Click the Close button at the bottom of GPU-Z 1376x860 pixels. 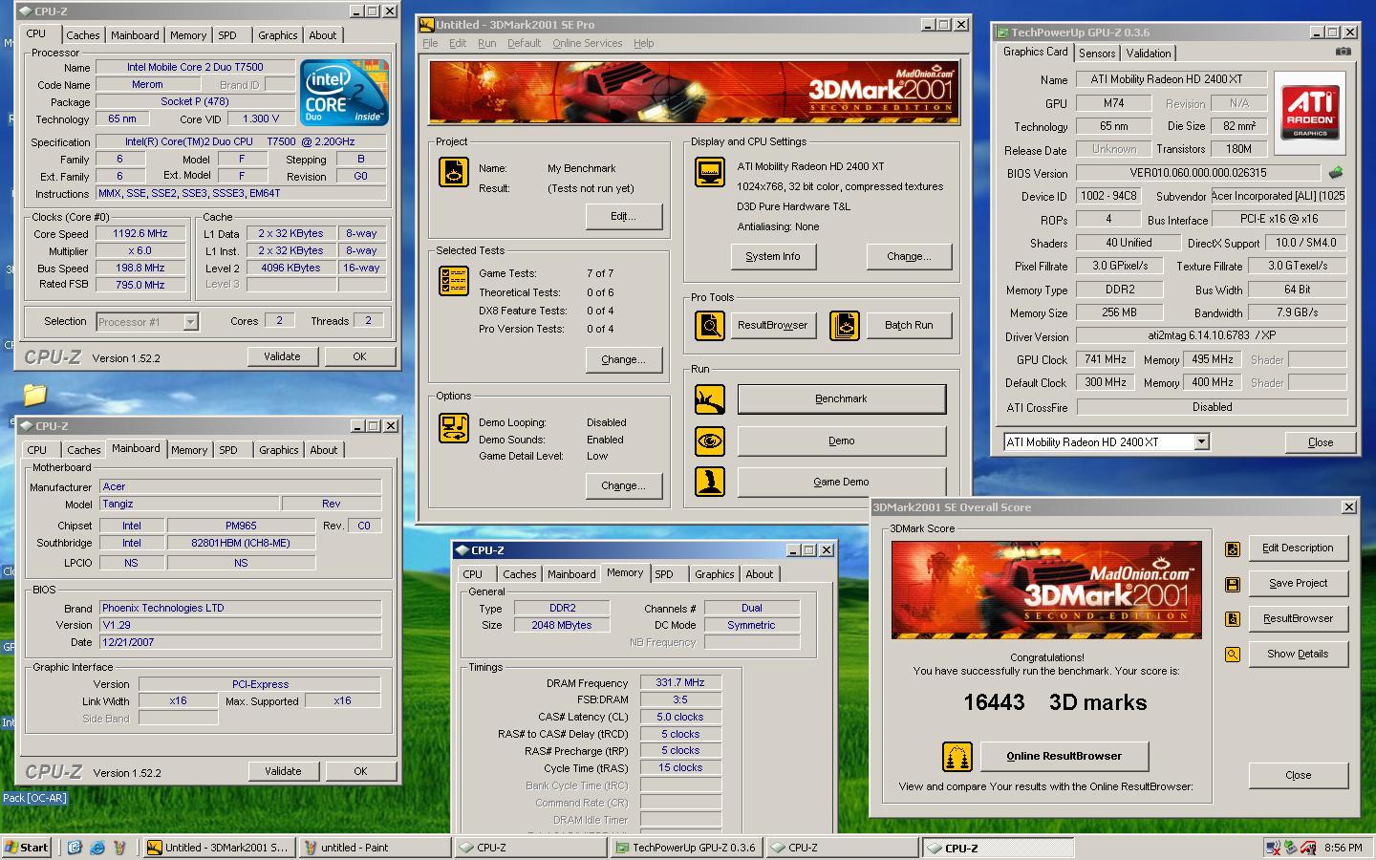(x=1321, y=442)
